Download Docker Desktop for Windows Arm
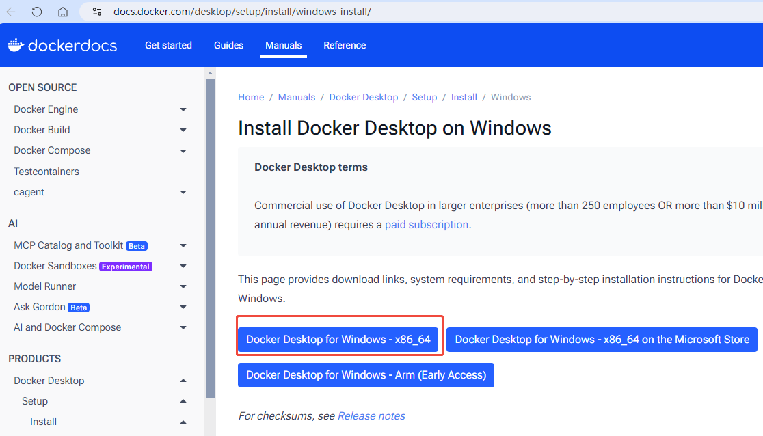Viewport: 763px width, 436px height. click(x=366, y=375)
